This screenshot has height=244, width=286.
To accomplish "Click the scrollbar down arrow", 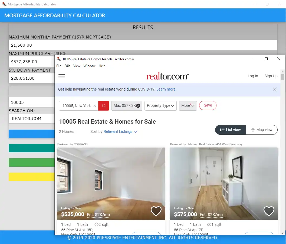I will [x=282, y=233].
